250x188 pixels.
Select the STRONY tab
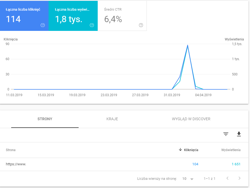click(45, 119)
